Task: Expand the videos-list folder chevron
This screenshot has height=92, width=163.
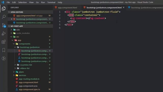Action: (x=15, y=68)
